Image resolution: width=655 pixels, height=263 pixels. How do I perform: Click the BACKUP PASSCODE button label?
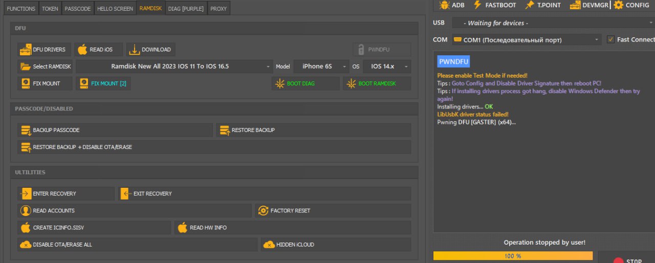56,130
